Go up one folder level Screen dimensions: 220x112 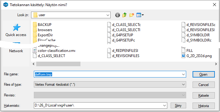pyautogui.click(x=124, y=15)
